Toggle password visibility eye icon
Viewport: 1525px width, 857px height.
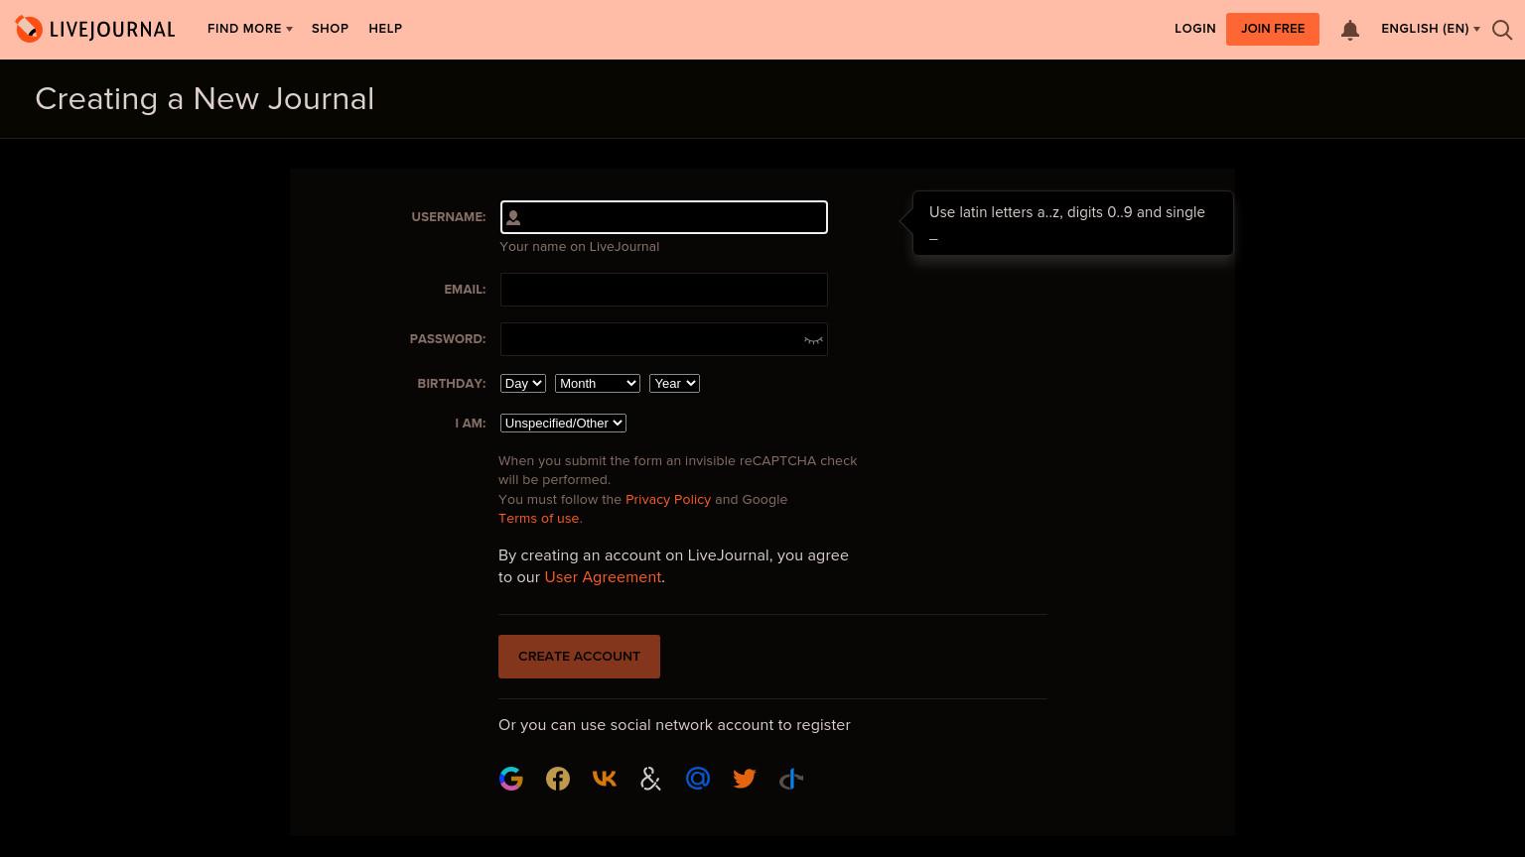(x=813, y=340)
